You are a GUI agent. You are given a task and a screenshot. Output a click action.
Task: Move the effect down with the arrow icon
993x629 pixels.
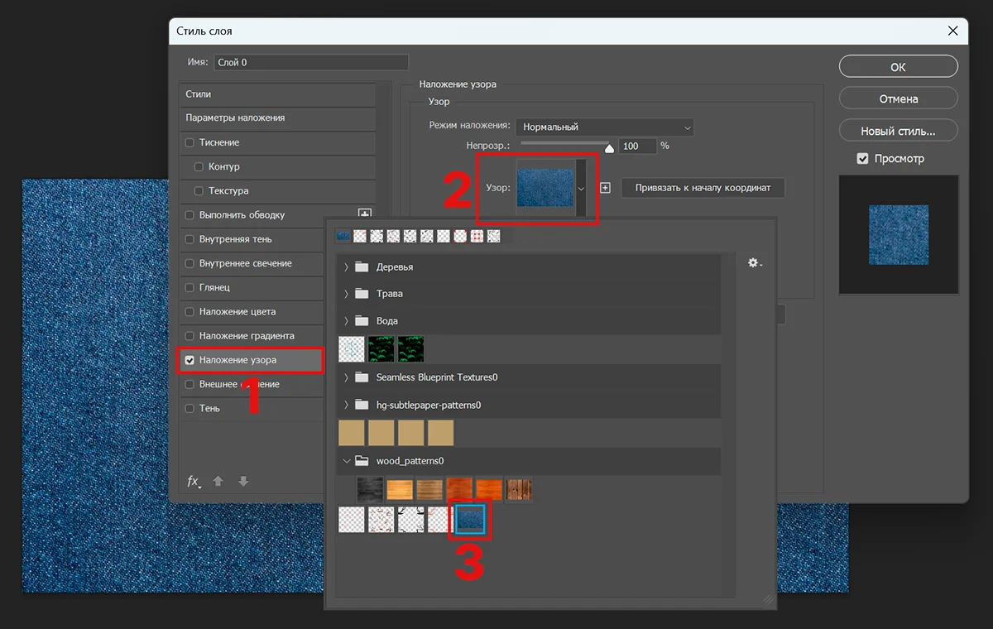pyautogui.click(x=243, y=481)
